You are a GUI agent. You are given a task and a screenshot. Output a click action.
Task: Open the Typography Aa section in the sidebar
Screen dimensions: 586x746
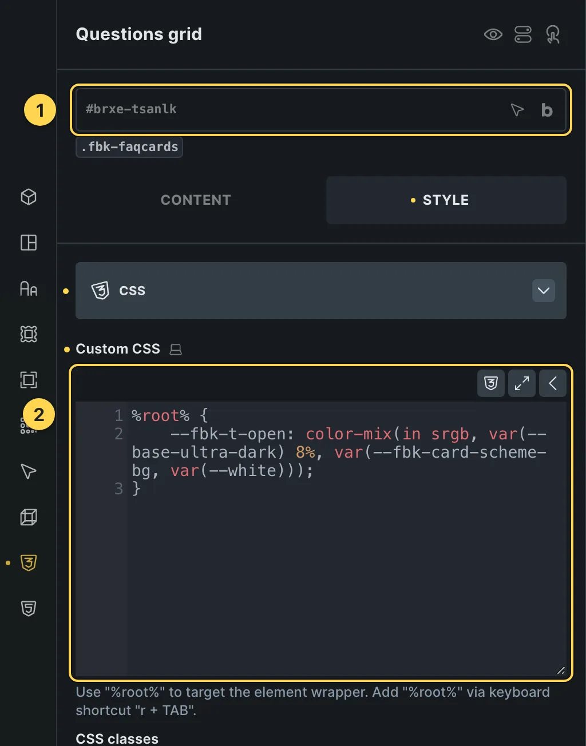(29, 288)
